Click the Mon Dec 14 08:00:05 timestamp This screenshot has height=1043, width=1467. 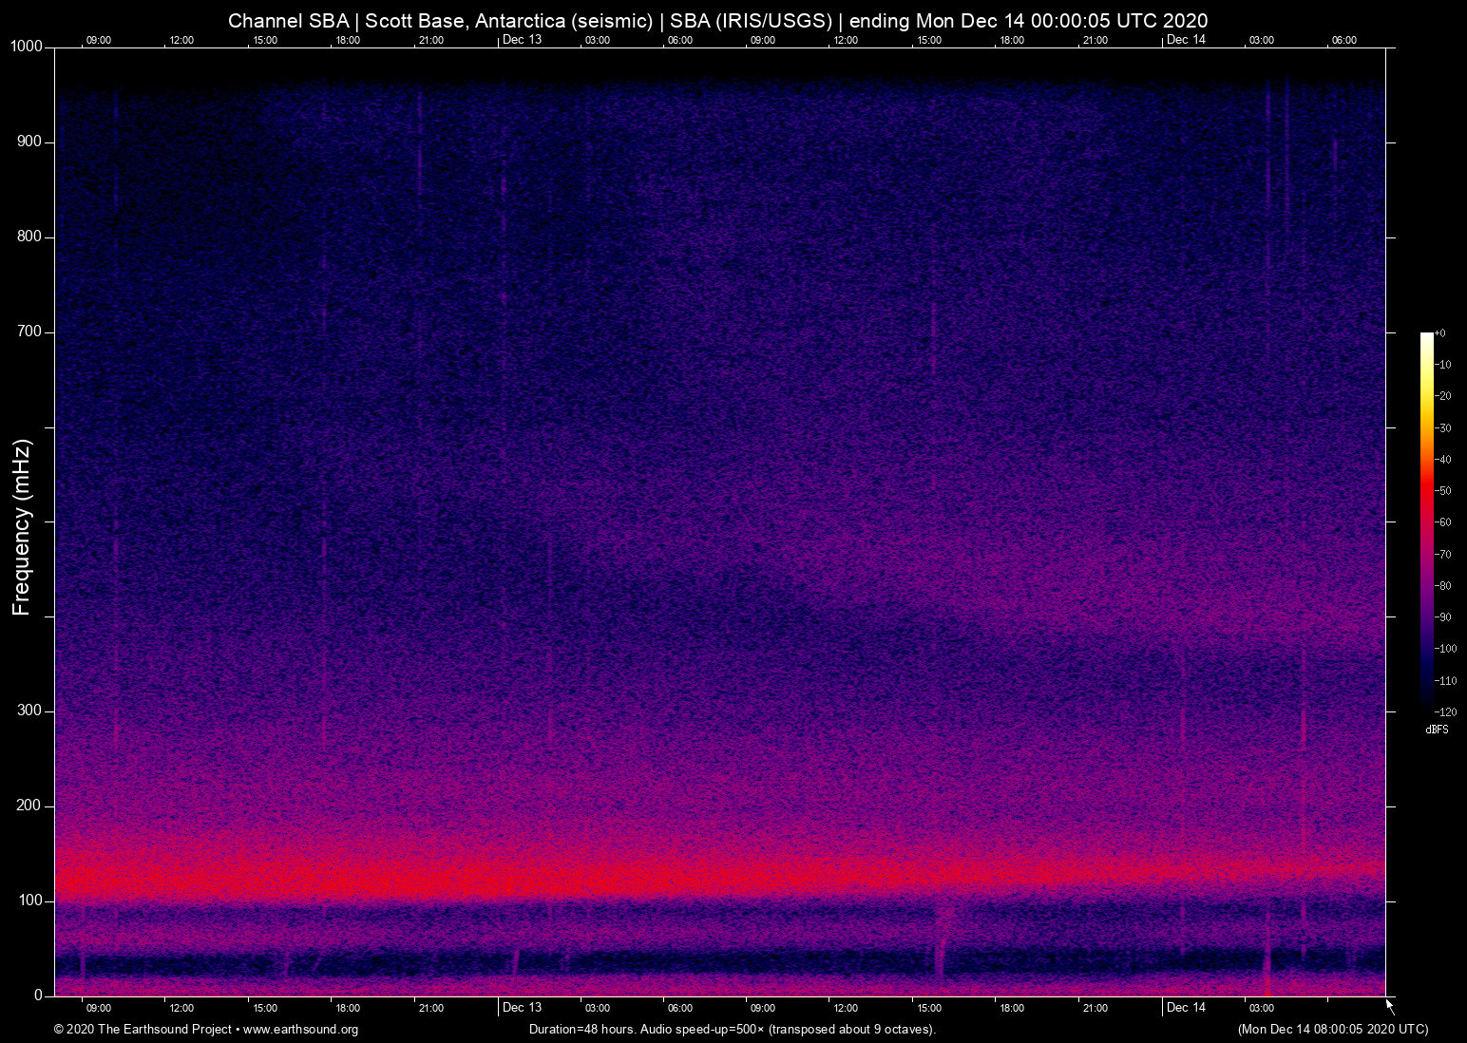point(1332,1030)
